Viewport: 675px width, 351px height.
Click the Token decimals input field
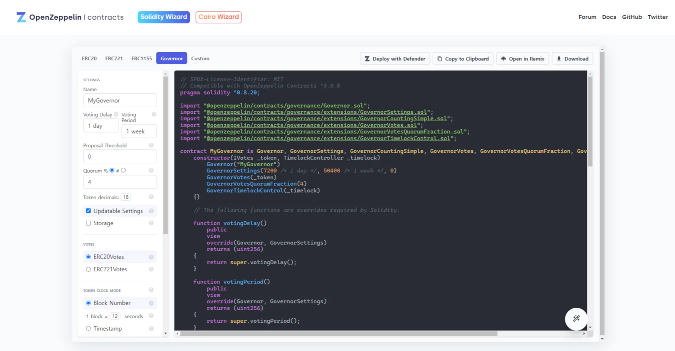click(x=126, y=197)
